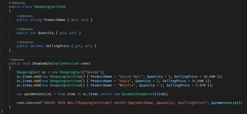
Task: Click the 'void' keyword of ShowSample
Action: (x=26, y=64)
